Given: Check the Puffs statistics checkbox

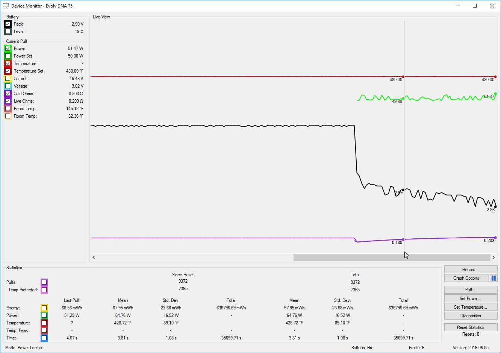Looking at the screenshot, I should click(44, 282).
